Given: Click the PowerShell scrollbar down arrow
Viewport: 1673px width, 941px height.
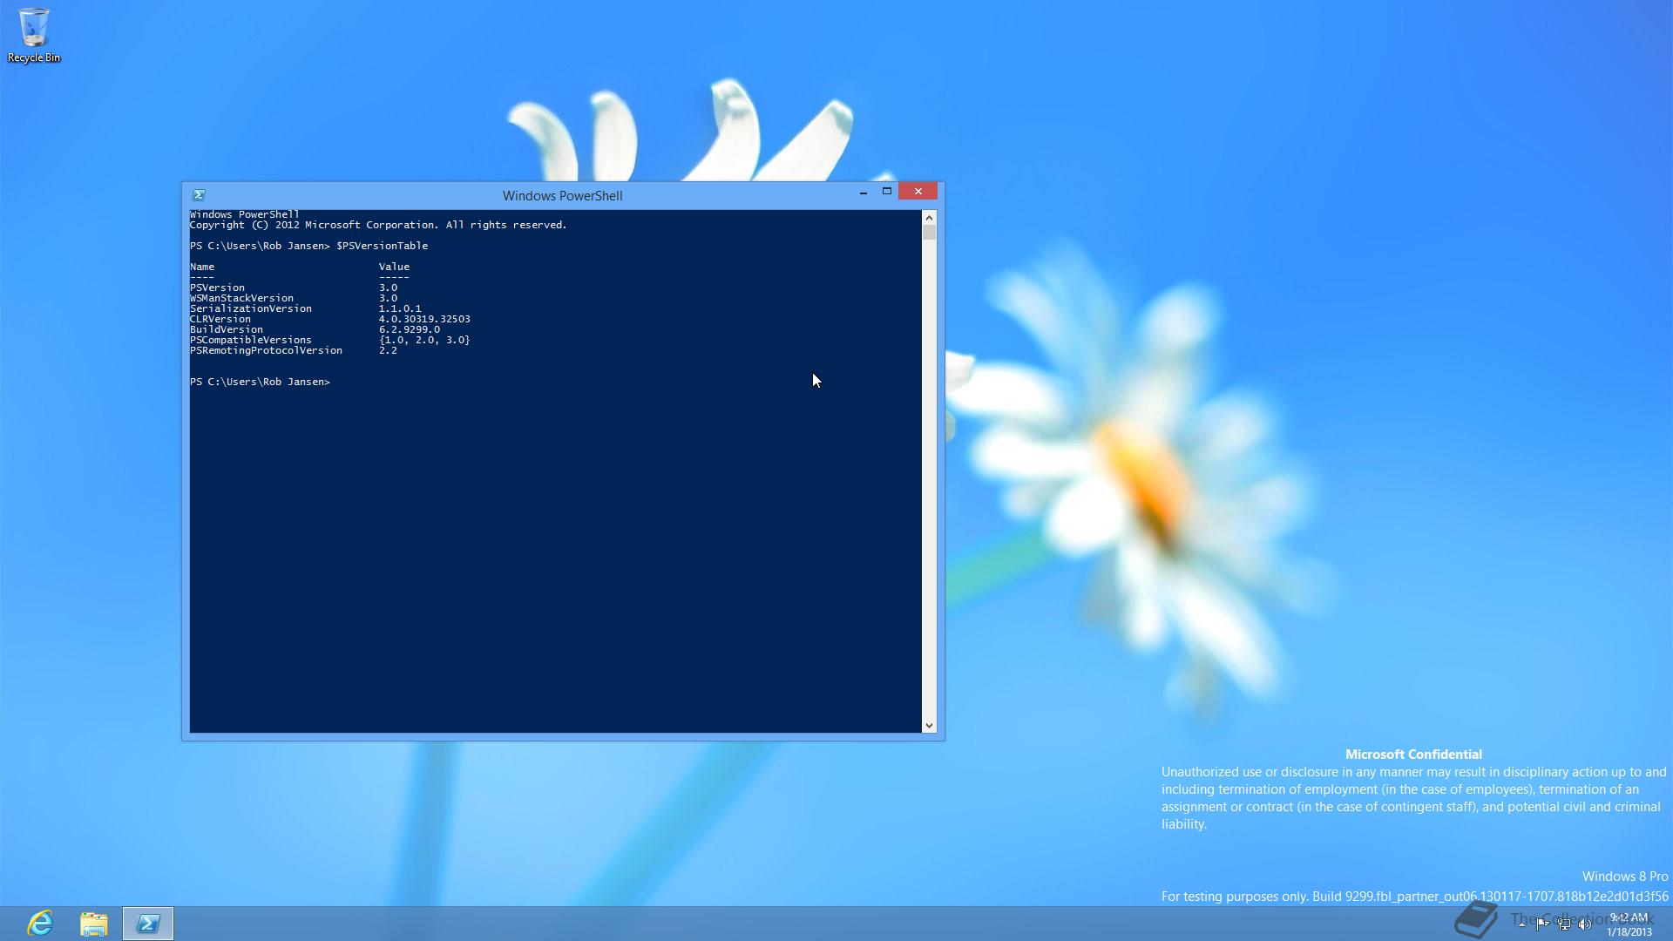Looking at the screenshot, I should (929, 725).
